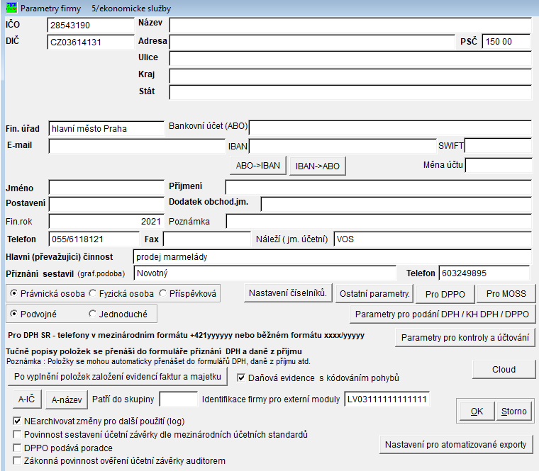Click into the Příjmení input field

coord(379,188)
